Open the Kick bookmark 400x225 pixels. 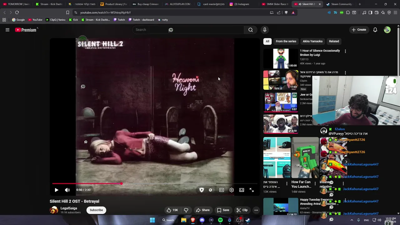[x=73, y=20]
